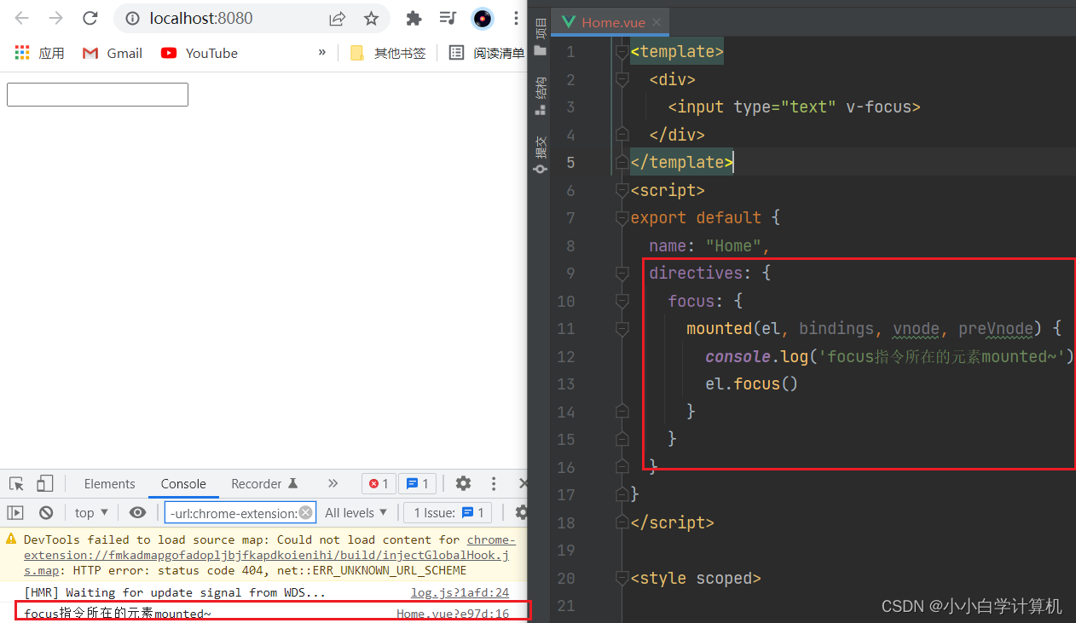1076x623 pixels.
Task: Open the YouTube bookmark
Action: 200,53
